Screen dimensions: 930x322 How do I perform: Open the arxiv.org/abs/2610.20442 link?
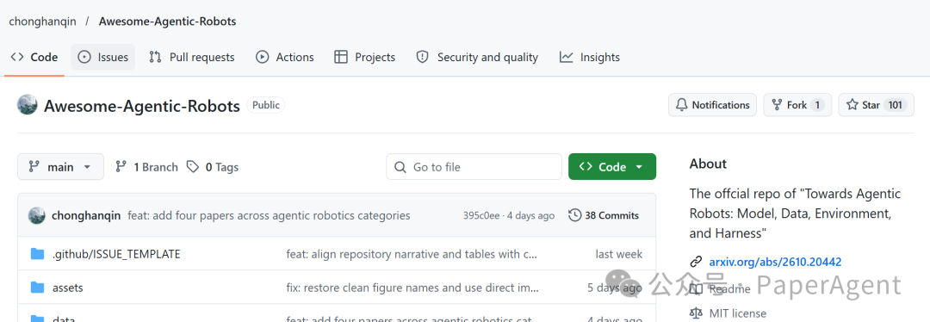click(775, 262)
